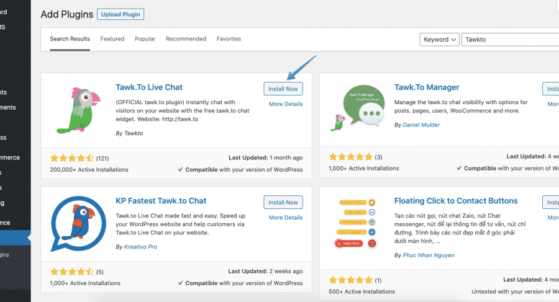
Task: Click the '200,000+ Active Installations' text
Action: click(x=89, y=170)
